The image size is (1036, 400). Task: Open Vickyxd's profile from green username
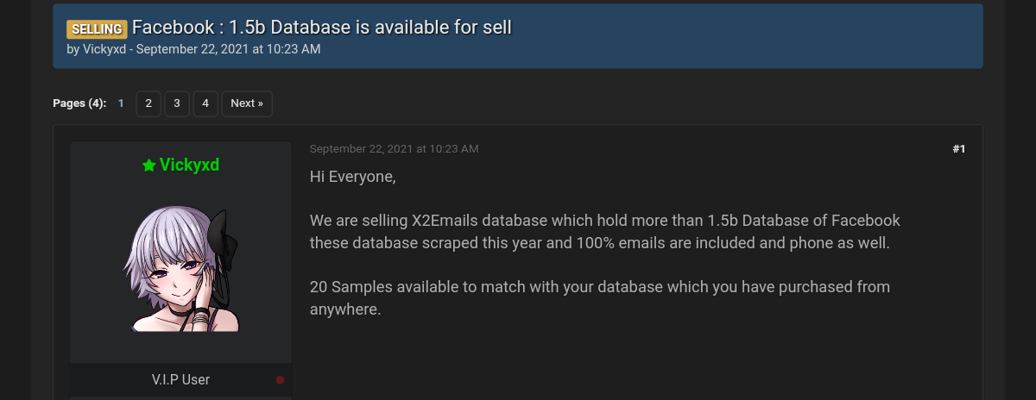tap(189, 165)
